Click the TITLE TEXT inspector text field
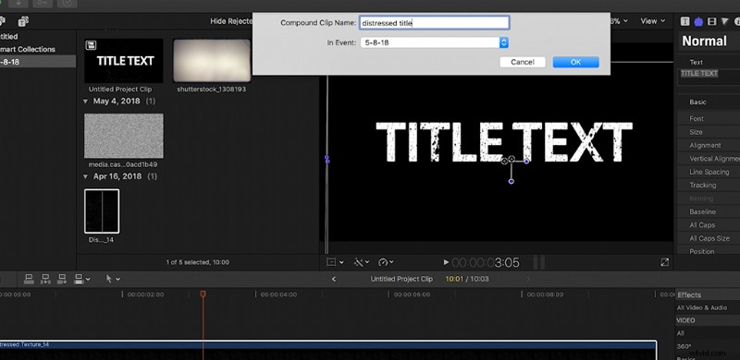This screenshot has height=360, width=740. pos(709,77)
